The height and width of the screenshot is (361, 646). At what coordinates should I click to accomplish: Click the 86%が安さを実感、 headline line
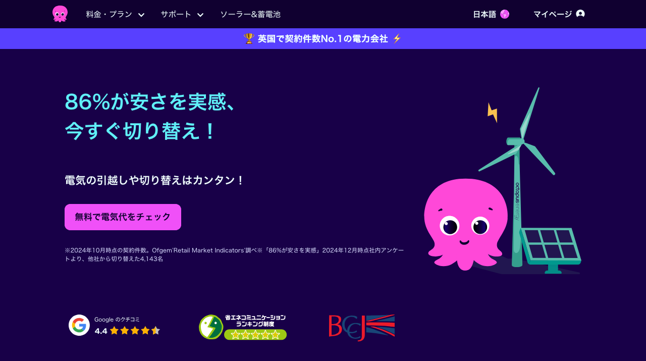pyautogui.click(x=151, y=101)
